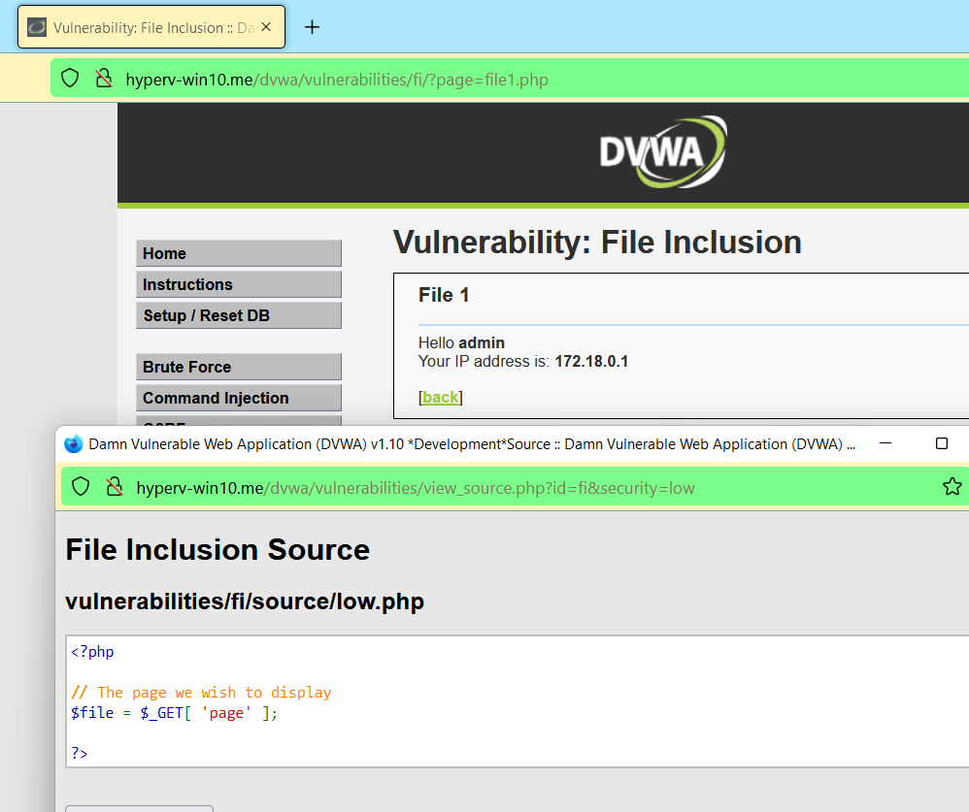Click the DVWA logo in header
969x812 pixels.
pos(663,152)
